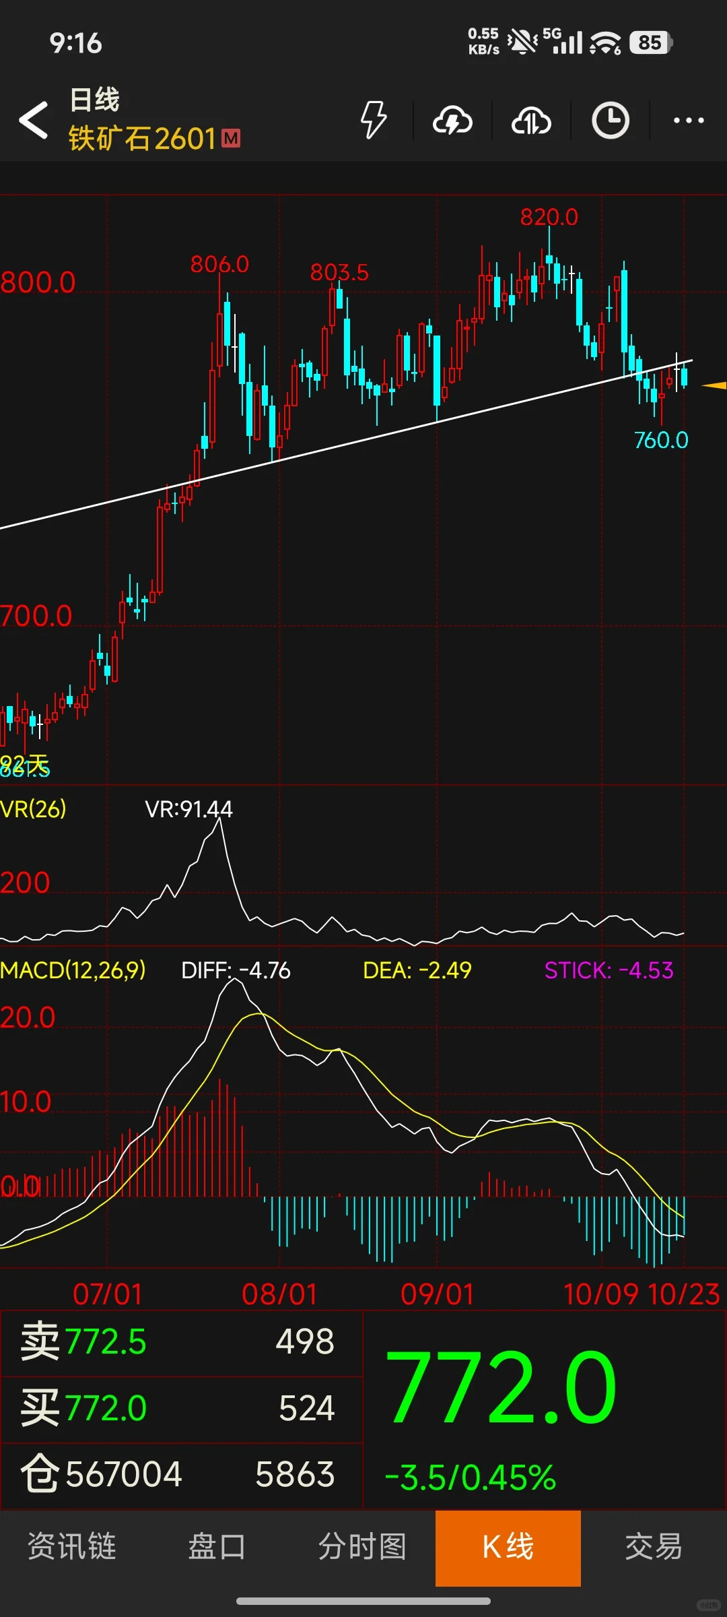Tap the 09/01 date label
727x1617 pixels.
438,1294
